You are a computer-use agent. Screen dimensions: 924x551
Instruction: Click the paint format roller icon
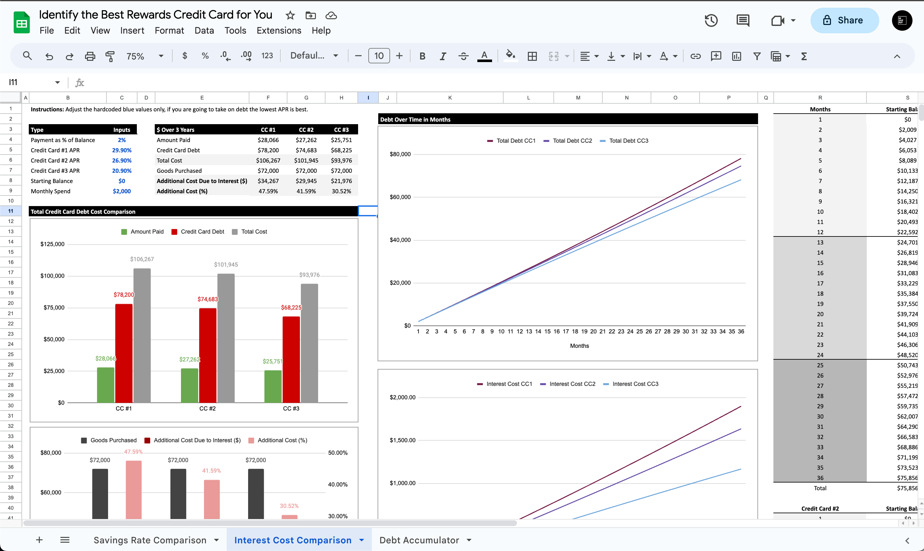click(110, 56)
